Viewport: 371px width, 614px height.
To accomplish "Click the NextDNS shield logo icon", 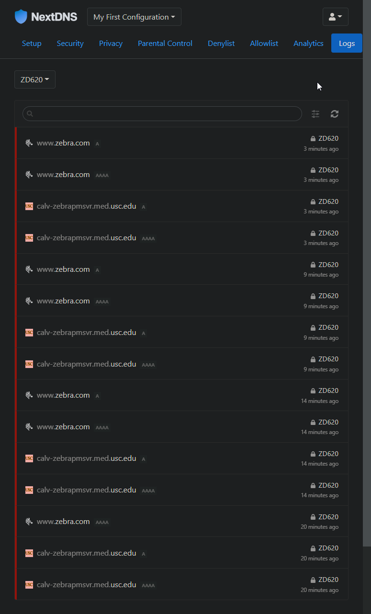I will click(21, 17).
